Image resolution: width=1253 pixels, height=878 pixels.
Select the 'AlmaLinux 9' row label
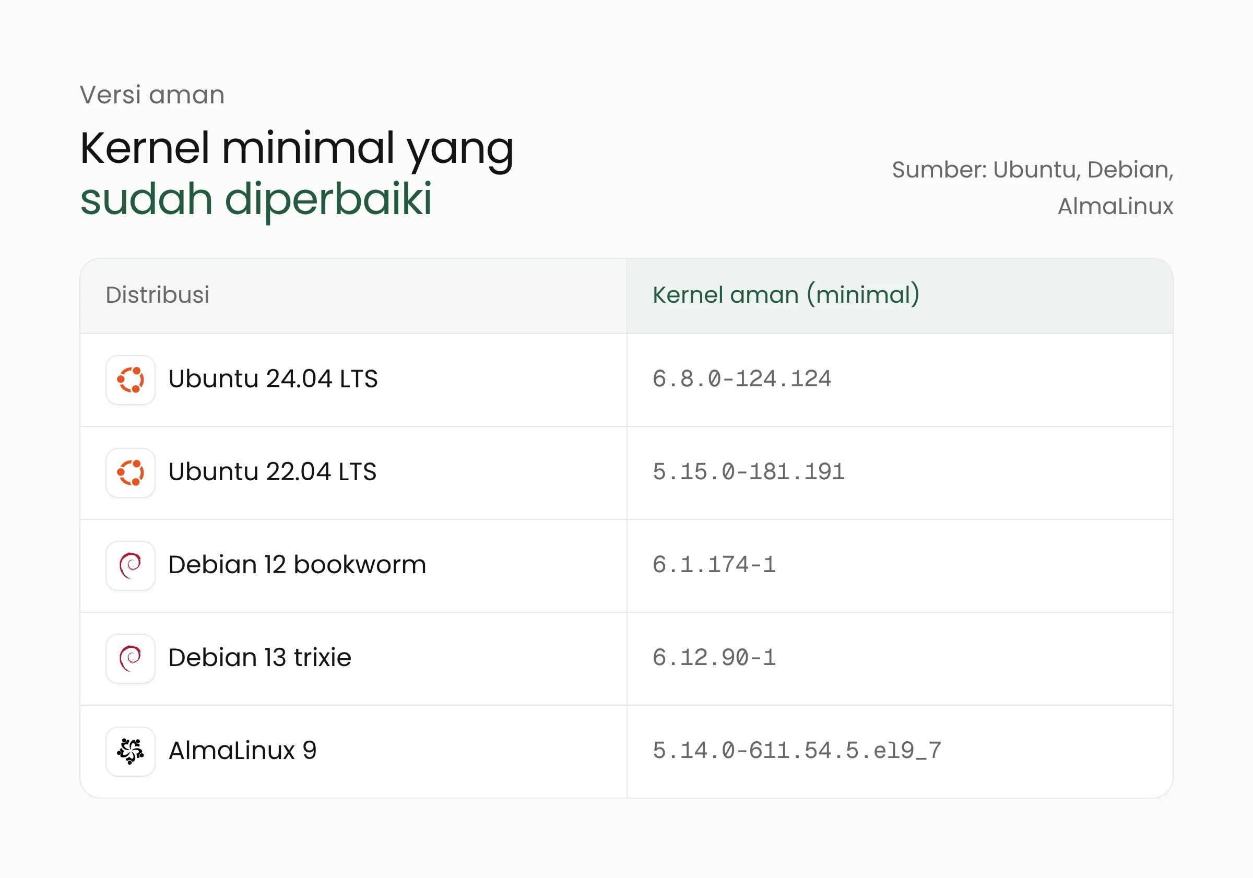242,750
